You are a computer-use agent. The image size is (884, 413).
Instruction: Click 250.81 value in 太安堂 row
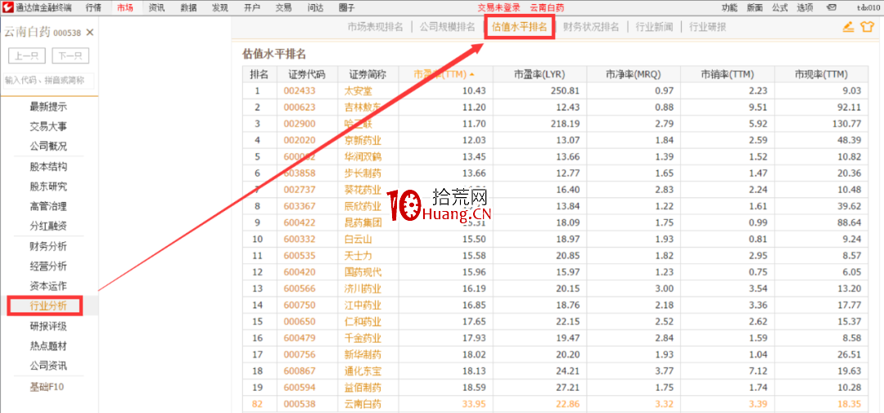point(566,91)
